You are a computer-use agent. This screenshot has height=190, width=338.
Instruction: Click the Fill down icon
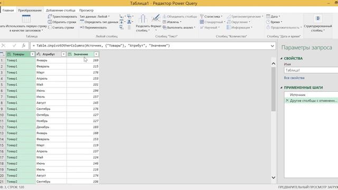(122, 22)
